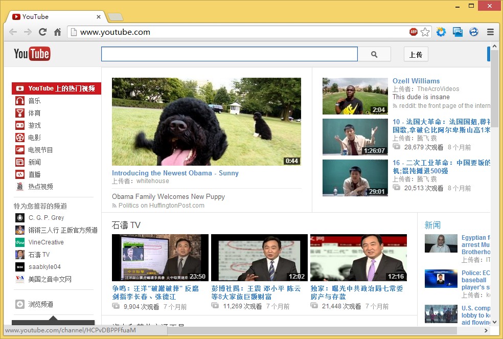Open a new browser tab
Screen dimensions: 503x339
coord(116,17)
